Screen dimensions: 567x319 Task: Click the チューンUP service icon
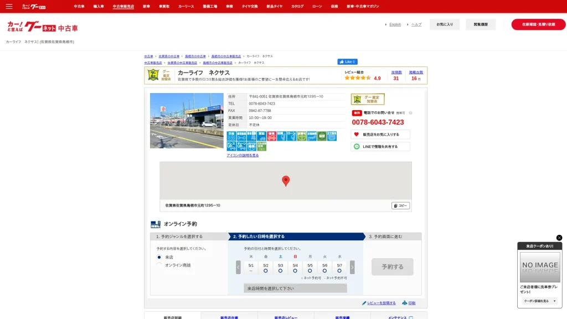click(x=241, y=146)
